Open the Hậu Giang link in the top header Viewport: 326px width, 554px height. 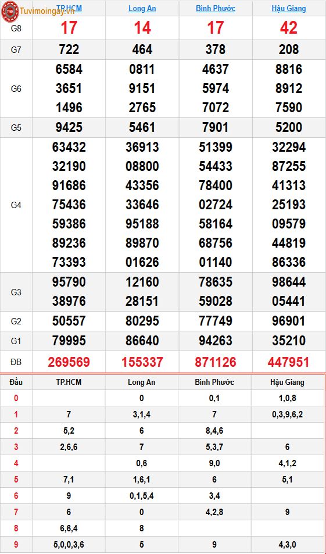click(289, 8)
